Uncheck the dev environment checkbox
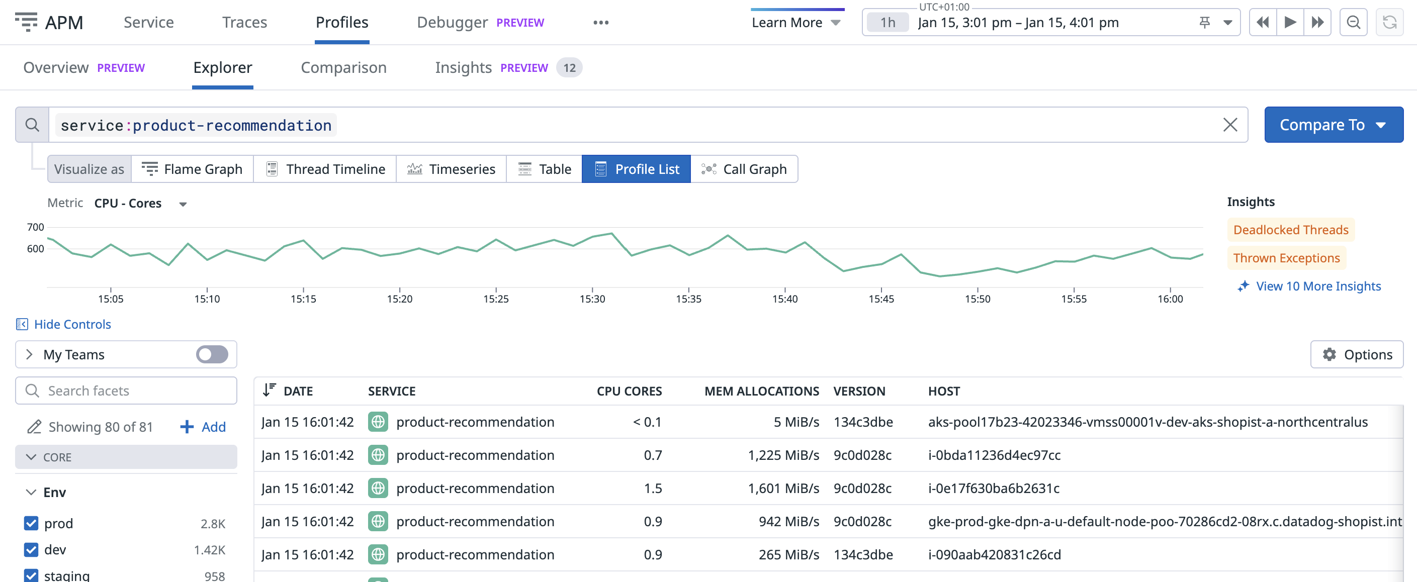 (31, 549)
